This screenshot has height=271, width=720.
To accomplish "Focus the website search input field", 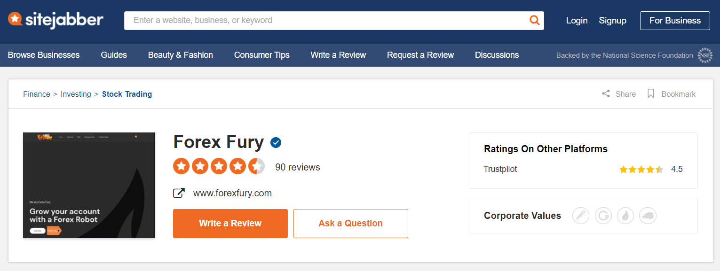I will (329, 21).
